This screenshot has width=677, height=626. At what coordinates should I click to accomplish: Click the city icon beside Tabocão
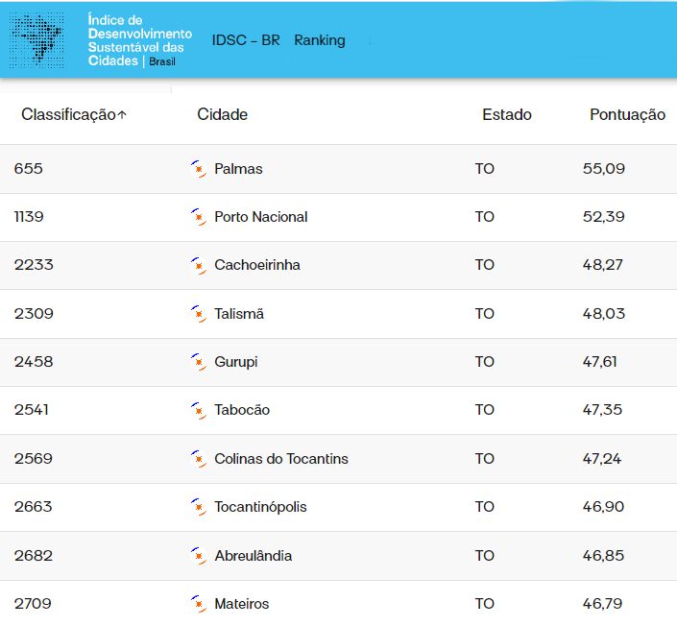point(199,410)
